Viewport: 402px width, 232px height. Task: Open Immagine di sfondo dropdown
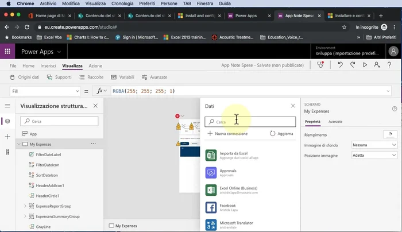(374, 145)
